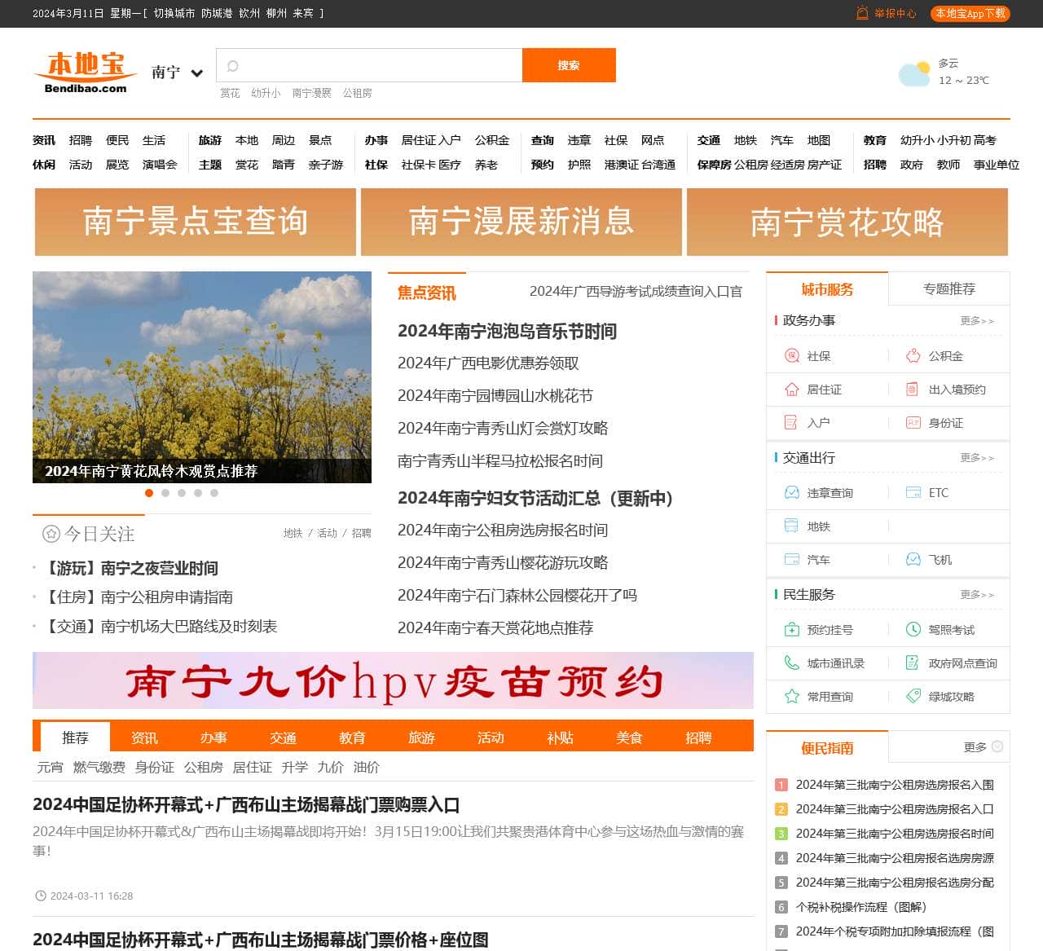
Task: Click the 驾照考试 clock icon
Action: point(913,630)
